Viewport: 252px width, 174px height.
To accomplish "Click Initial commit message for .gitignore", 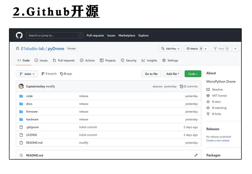I will tap(88, 127).
